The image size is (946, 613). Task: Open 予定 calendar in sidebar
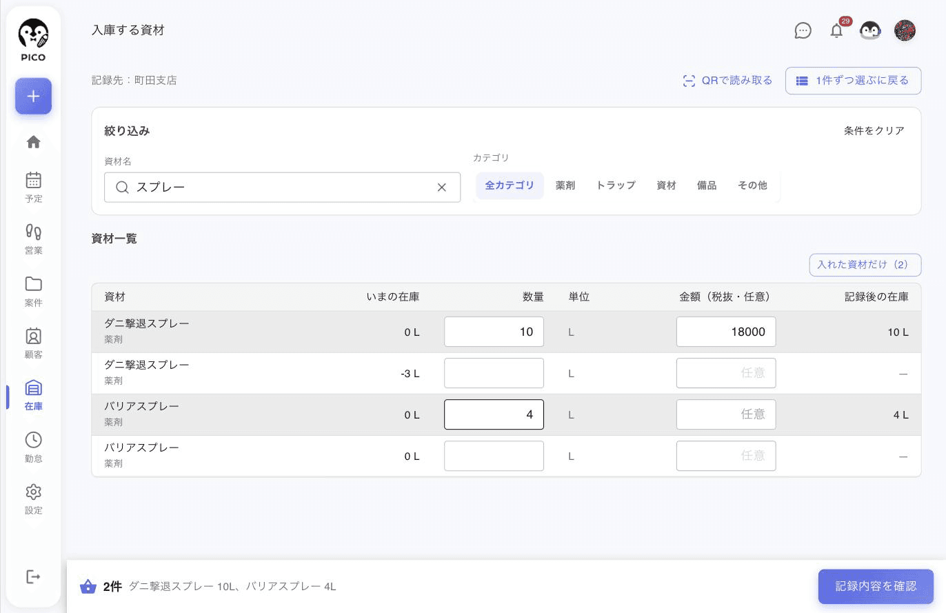click(x=33, y=187)
